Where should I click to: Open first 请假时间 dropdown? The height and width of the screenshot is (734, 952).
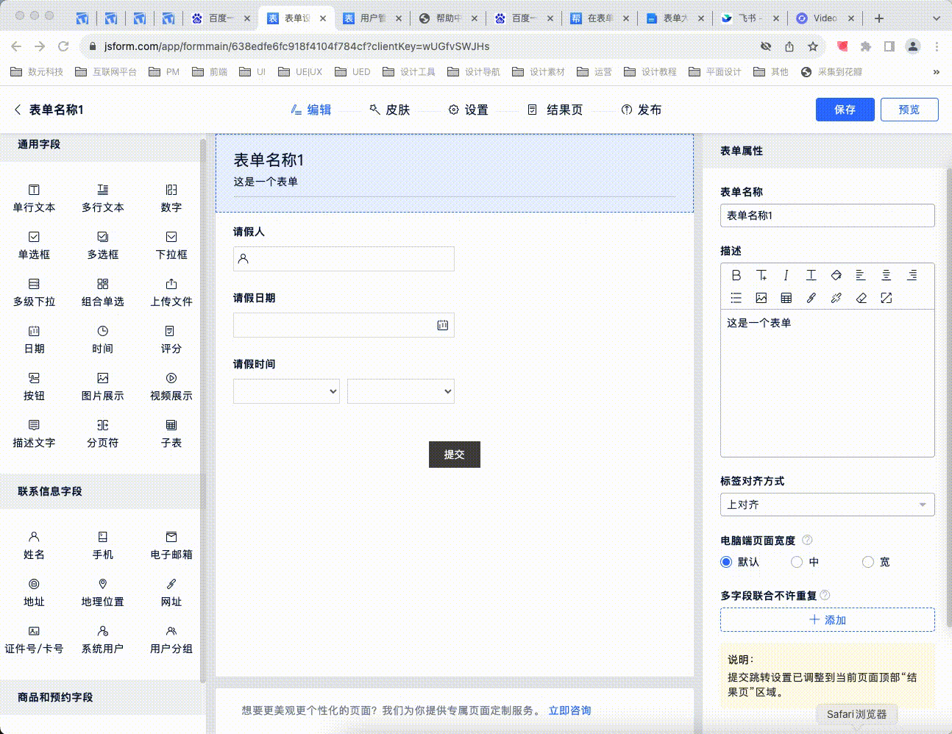(286, 391)
